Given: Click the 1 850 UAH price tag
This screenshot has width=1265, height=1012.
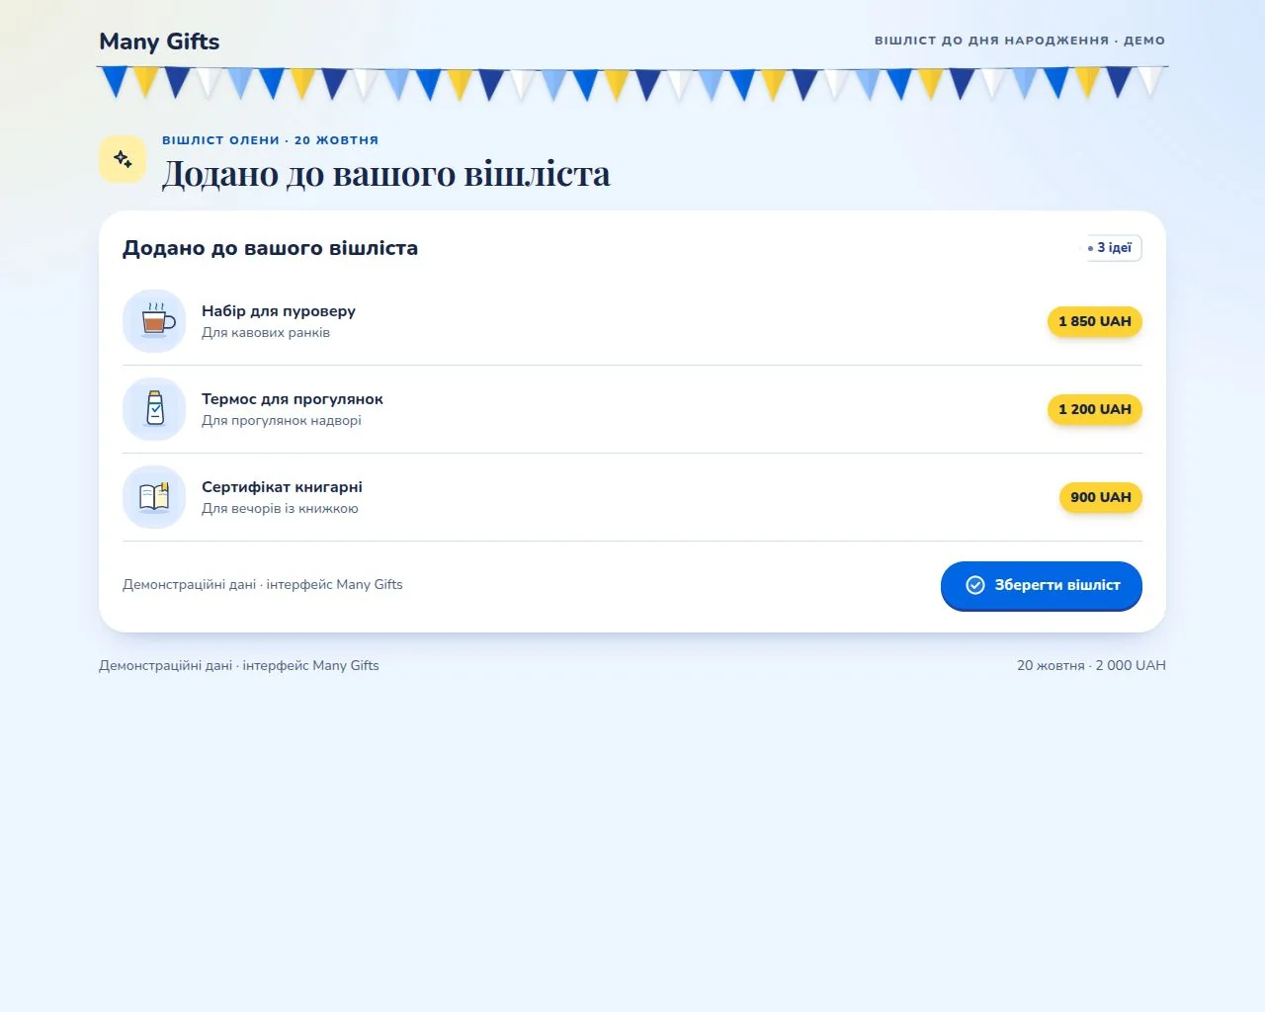Looking at the screenshot, I should [1095, 321].
